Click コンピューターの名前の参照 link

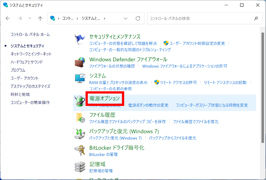110,89
